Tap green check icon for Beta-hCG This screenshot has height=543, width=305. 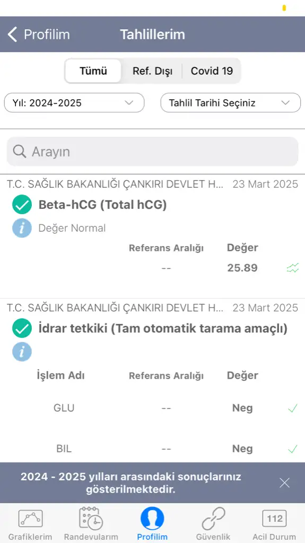(22, 205)
